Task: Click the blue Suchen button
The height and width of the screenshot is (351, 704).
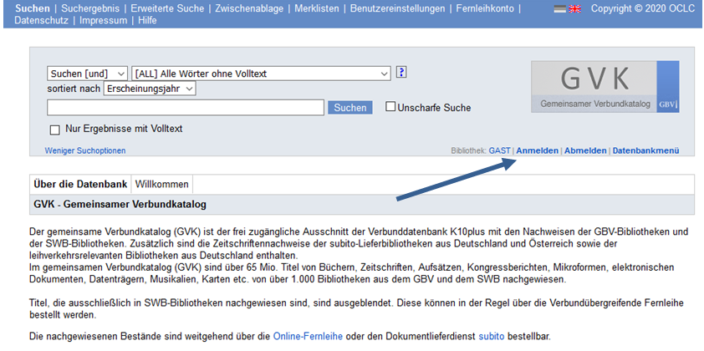Action: pos(349,108)
